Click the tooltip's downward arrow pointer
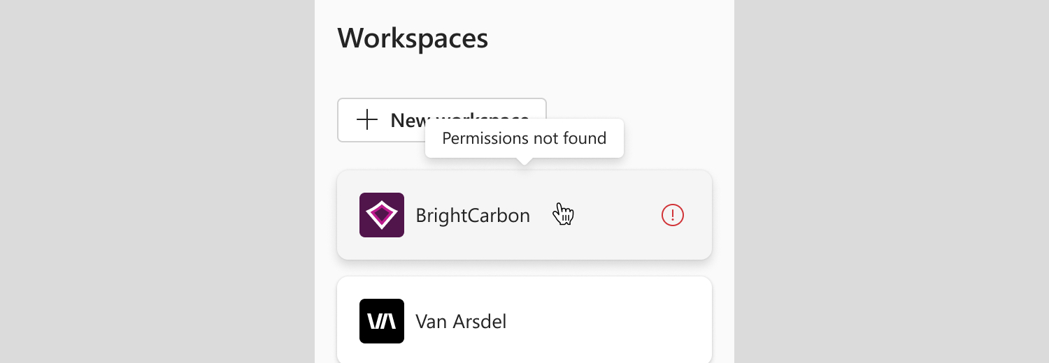The height and width of the screenshot is (363, 1049). click(524, 163)
